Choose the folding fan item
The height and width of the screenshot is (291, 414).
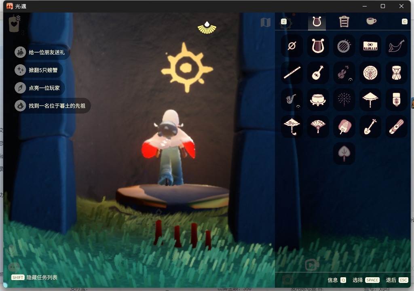(x=318, y=127)
